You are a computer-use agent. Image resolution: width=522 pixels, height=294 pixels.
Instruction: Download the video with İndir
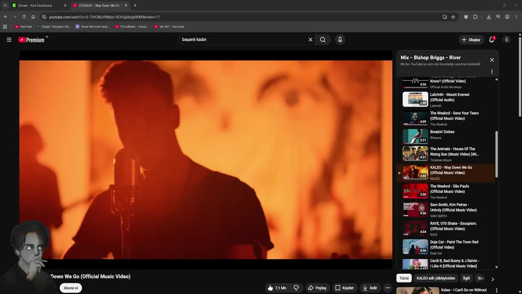coord(370,288)
